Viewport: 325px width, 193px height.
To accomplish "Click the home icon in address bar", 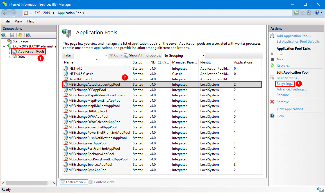I will (309, 13).
